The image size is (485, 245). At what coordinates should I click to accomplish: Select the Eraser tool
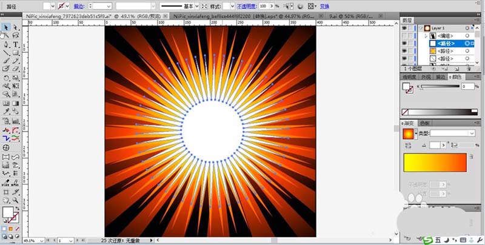15,69
